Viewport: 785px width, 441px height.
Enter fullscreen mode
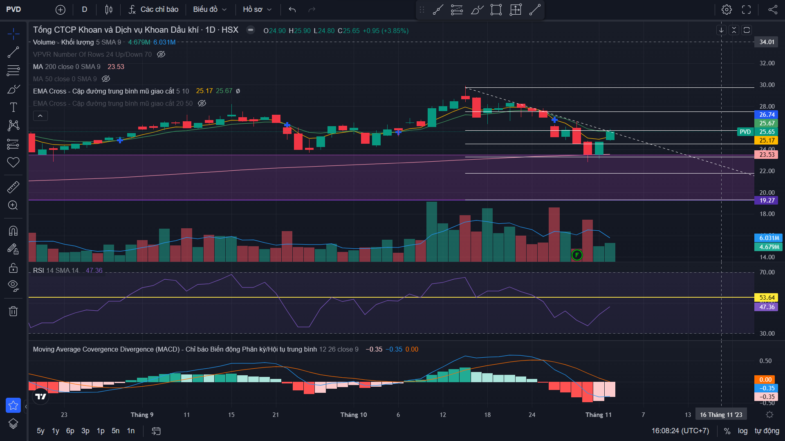[747, 9]
